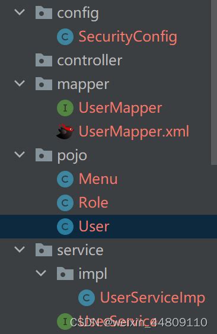Image resolution: width=217 pixels, height=334 pixels.
Task: Select the Menu class entry
Action: pyautogui.click(x=98, y=179)
